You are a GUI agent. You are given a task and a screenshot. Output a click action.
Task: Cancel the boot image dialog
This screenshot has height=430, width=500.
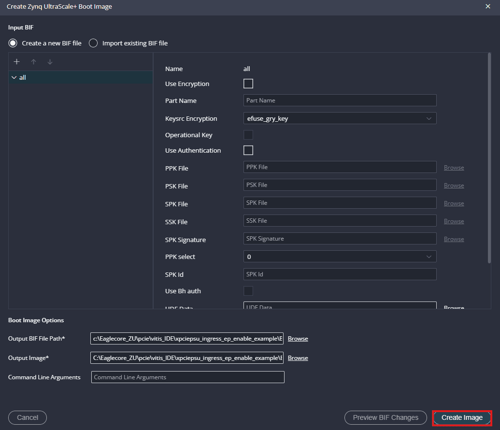coord(28,417)
